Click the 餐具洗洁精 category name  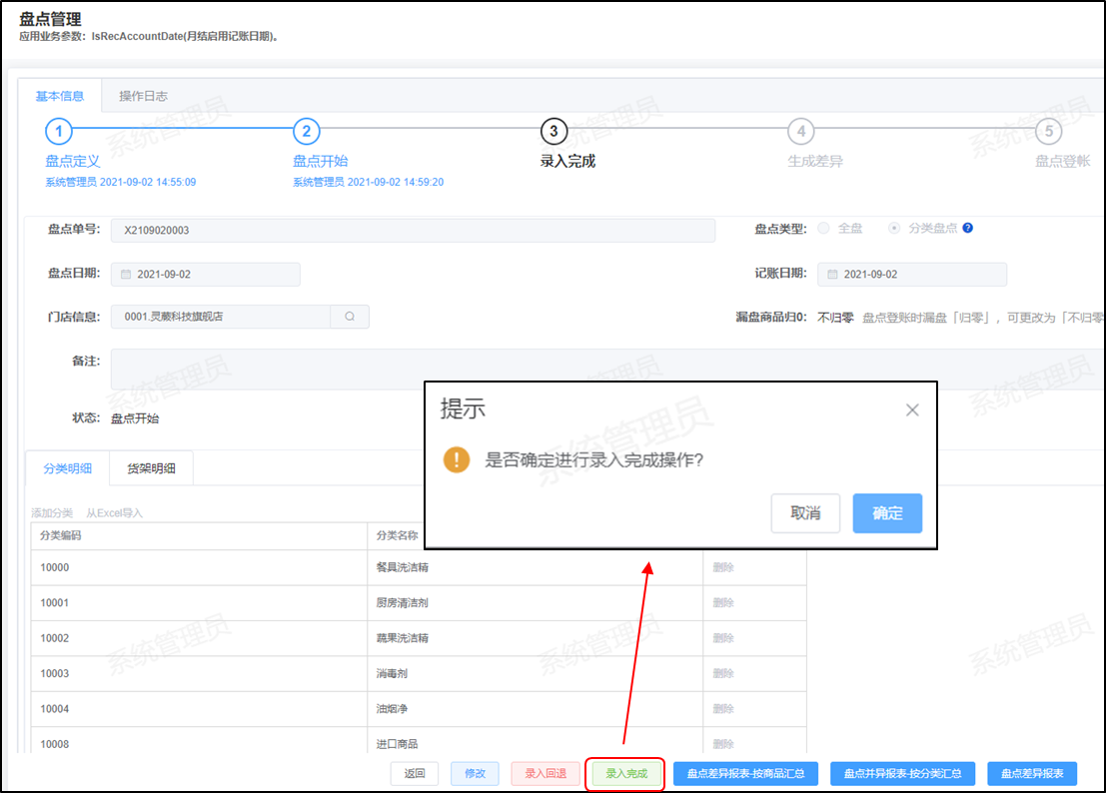402,567
